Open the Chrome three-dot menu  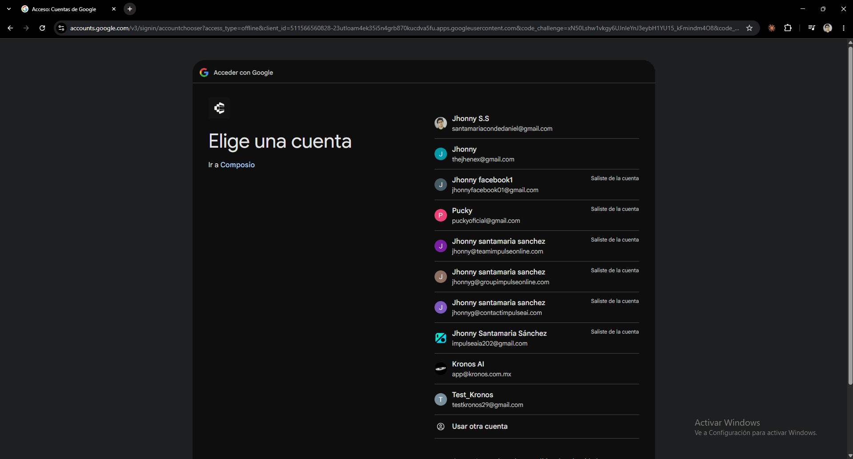[844, 28]
